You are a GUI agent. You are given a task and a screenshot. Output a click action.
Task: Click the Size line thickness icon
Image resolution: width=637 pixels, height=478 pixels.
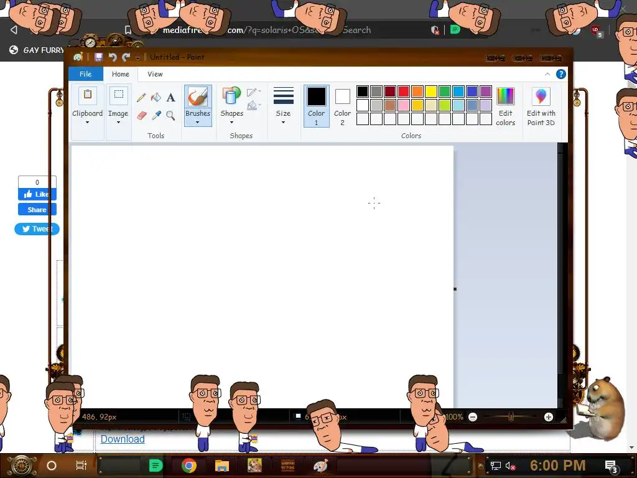[283, 96]
